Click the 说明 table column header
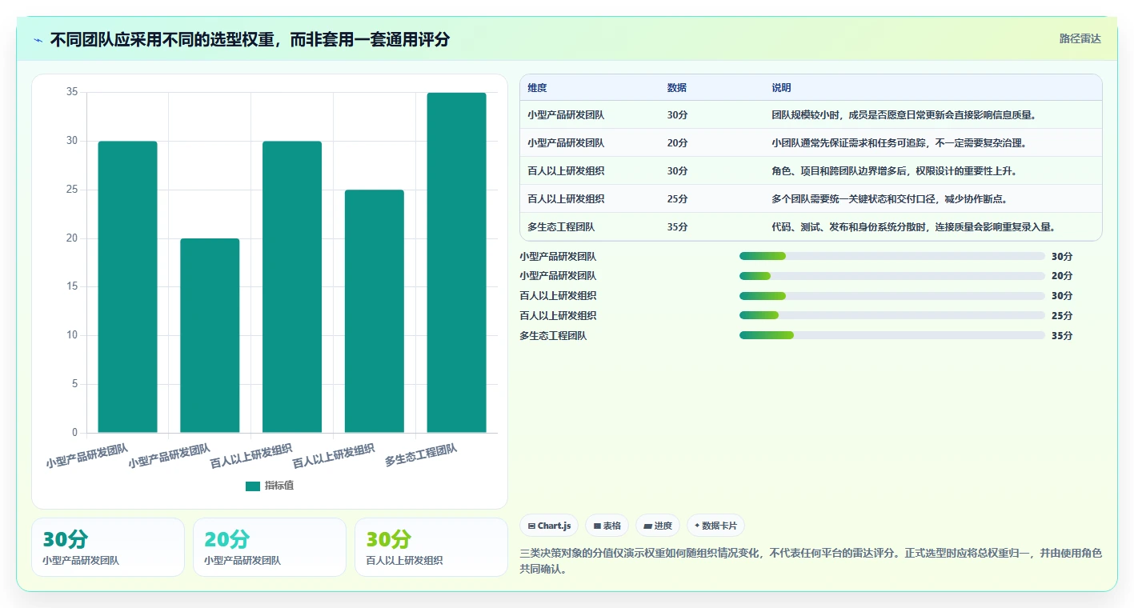1134x608 pixels. click(x=781, y=88)
